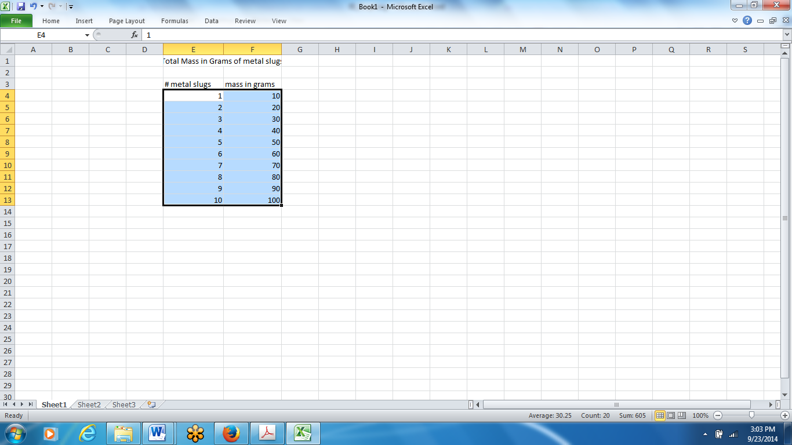Click the power plug icon in system tray
Viewport: 792px width, 445px height.
pos(718,433)
